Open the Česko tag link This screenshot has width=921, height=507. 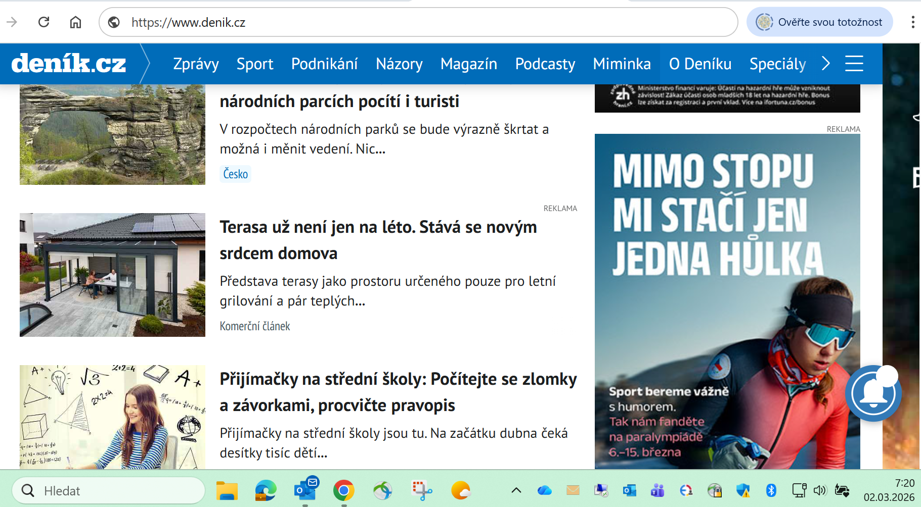(235, 174)
